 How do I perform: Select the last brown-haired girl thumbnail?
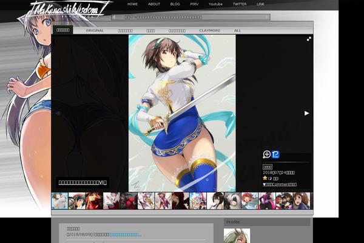point(302,200)
